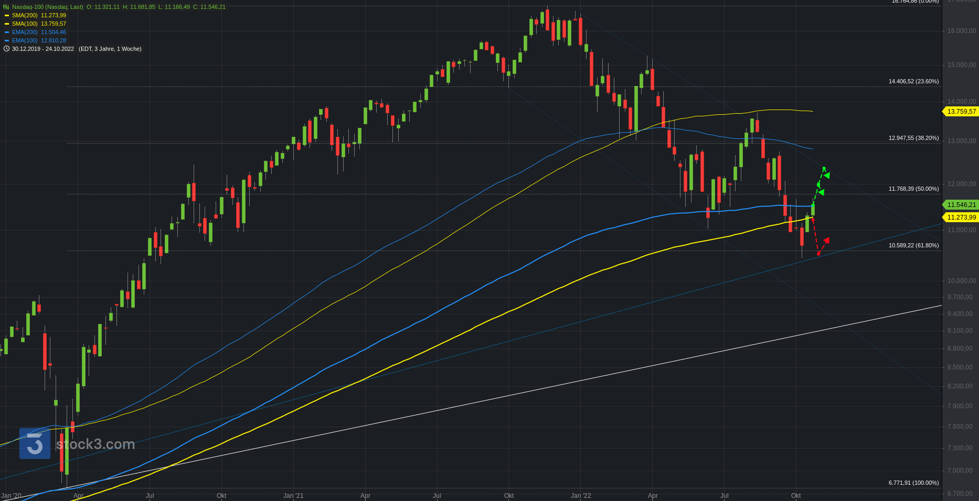The width and height of the screenshot is (979, 501).
Task: Click the 10.589,22 (61.80%) Fibonacci label
Action: (x=913, y=245)
